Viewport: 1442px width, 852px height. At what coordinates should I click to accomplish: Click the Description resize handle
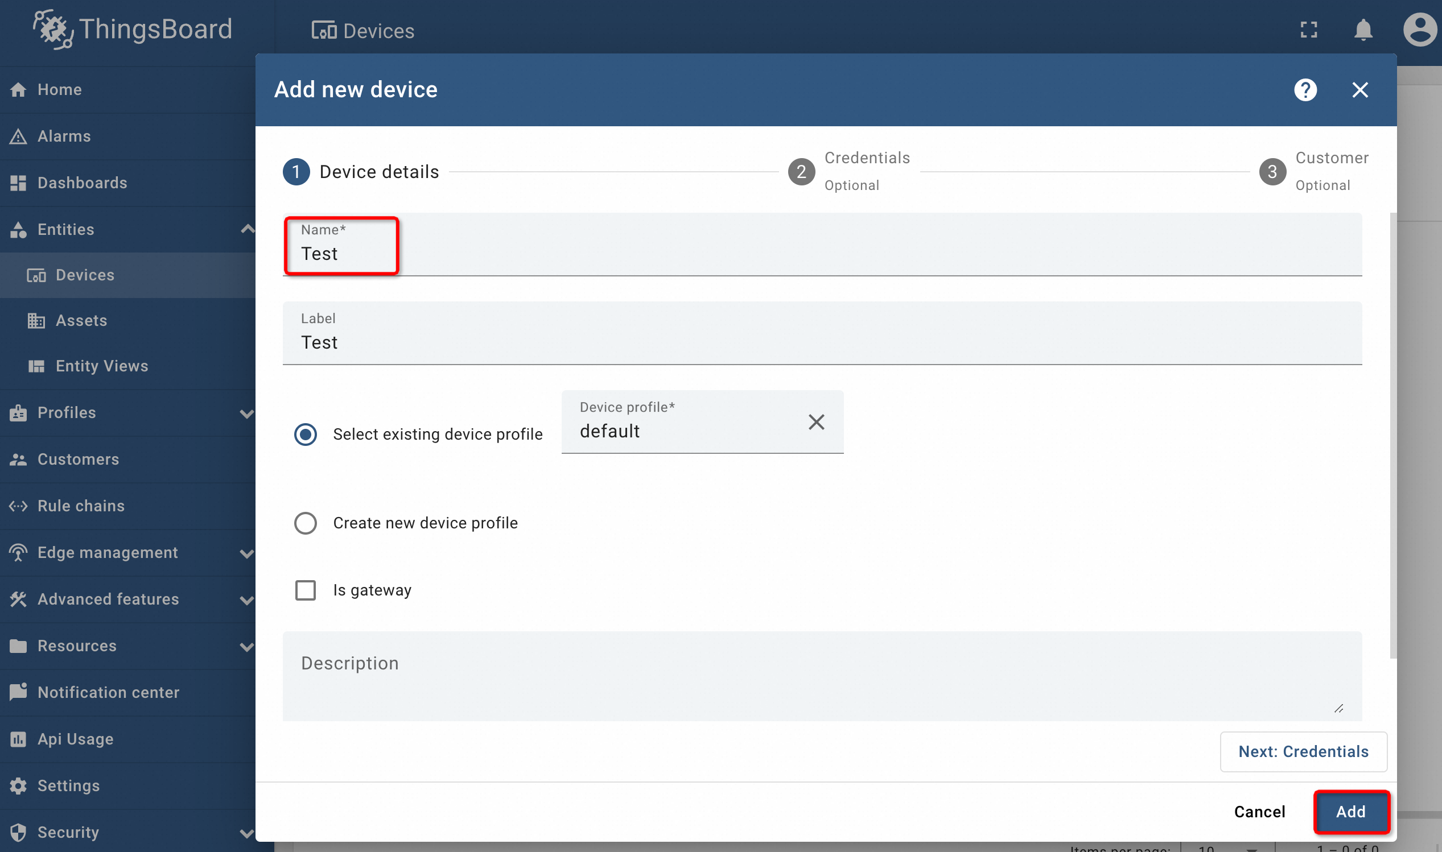tap(1338, 709)
